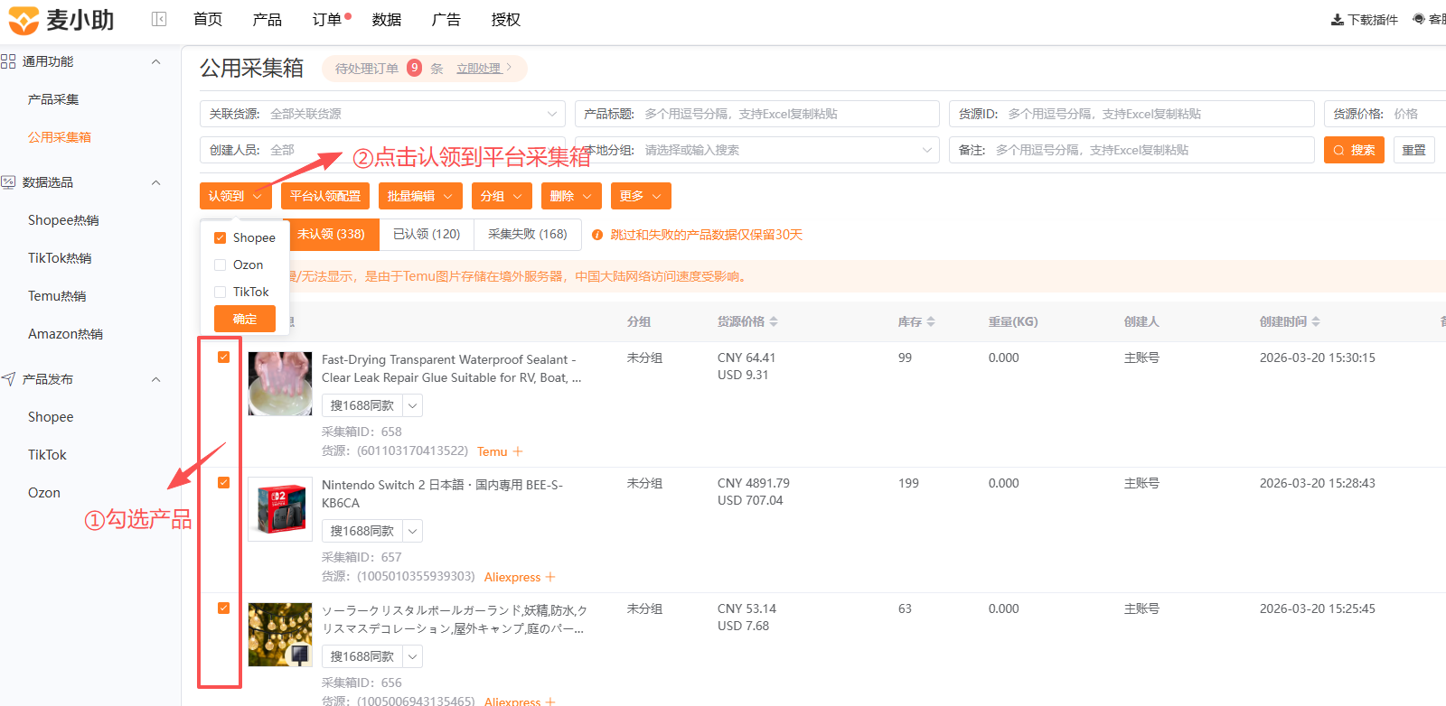This screenshot has width=1446, height=706.
Task: Click the plus icon next to Temu source
Action: click(518, 451)
